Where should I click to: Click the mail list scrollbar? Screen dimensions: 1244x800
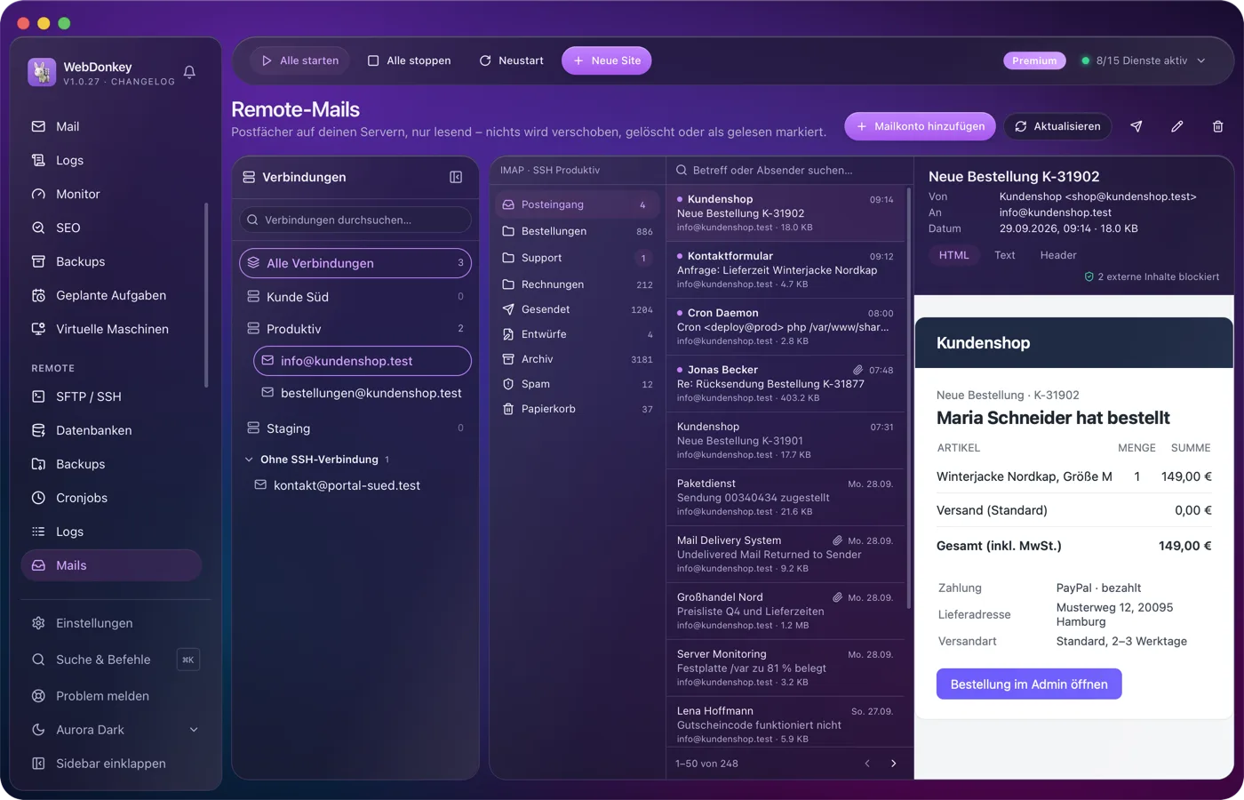(x=908, y=397)
